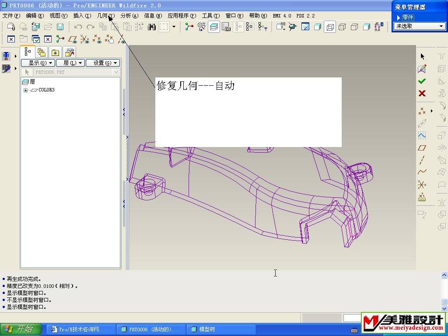Open the 编辑(E) menu

coord(35,16)
